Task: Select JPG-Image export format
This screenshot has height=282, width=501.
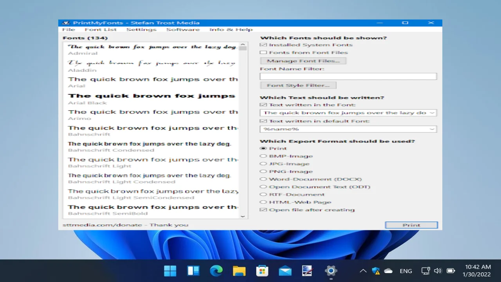Action: [x=263, y=164]
